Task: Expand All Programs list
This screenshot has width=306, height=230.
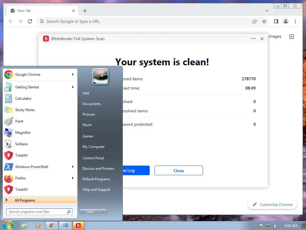Action: 40,200
